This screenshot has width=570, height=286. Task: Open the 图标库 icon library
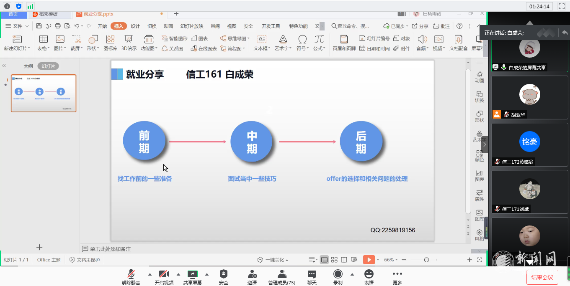pyautogui.click(x=110, y=39)
